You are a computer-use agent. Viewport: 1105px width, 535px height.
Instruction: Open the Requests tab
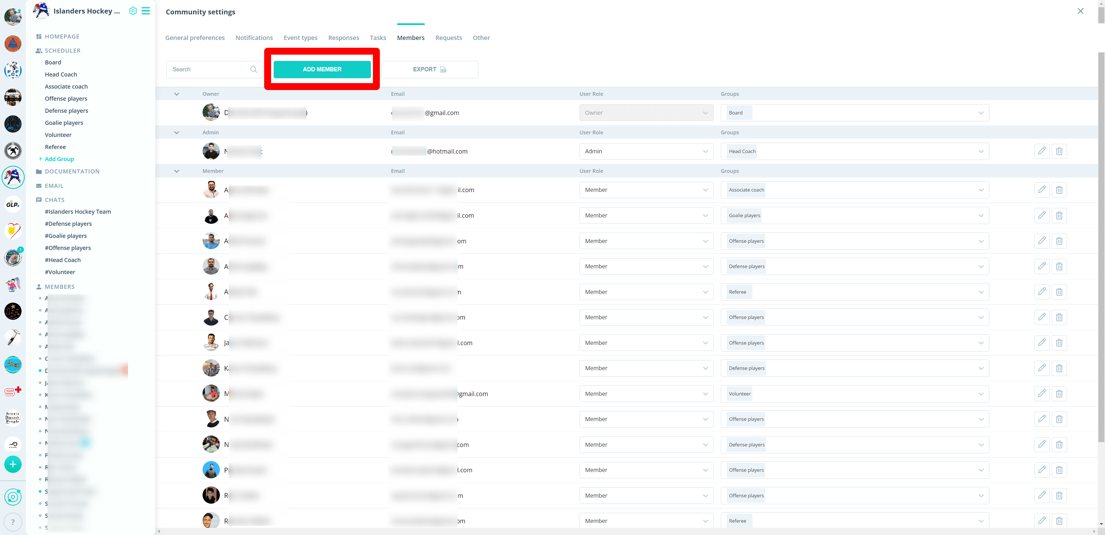click(x=448, y=38)
